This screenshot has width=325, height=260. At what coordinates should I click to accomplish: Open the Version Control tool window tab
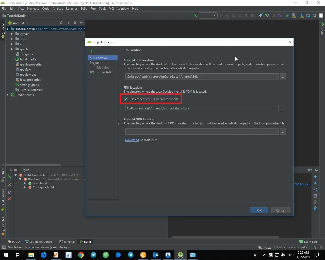[39, 242]
